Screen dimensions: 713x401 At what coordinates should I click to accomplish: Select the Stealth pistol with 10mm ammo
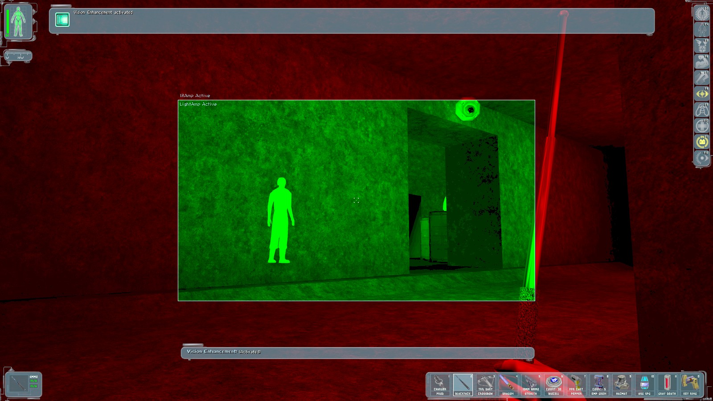tap(531, 385)
